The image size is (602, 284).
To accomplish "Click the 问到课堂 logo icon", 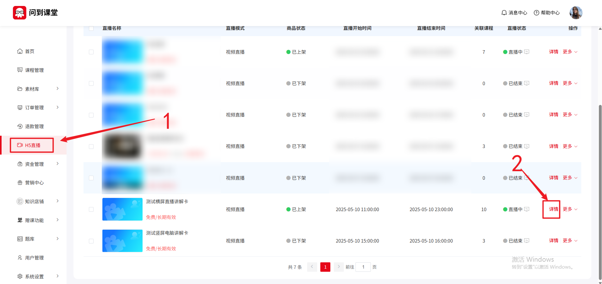I will pos(19,13).
